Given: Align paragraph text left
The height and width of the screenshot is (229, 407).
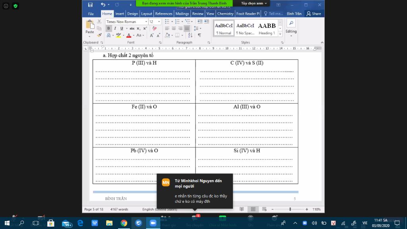Looking at the screenshot, I should (167, 28).
